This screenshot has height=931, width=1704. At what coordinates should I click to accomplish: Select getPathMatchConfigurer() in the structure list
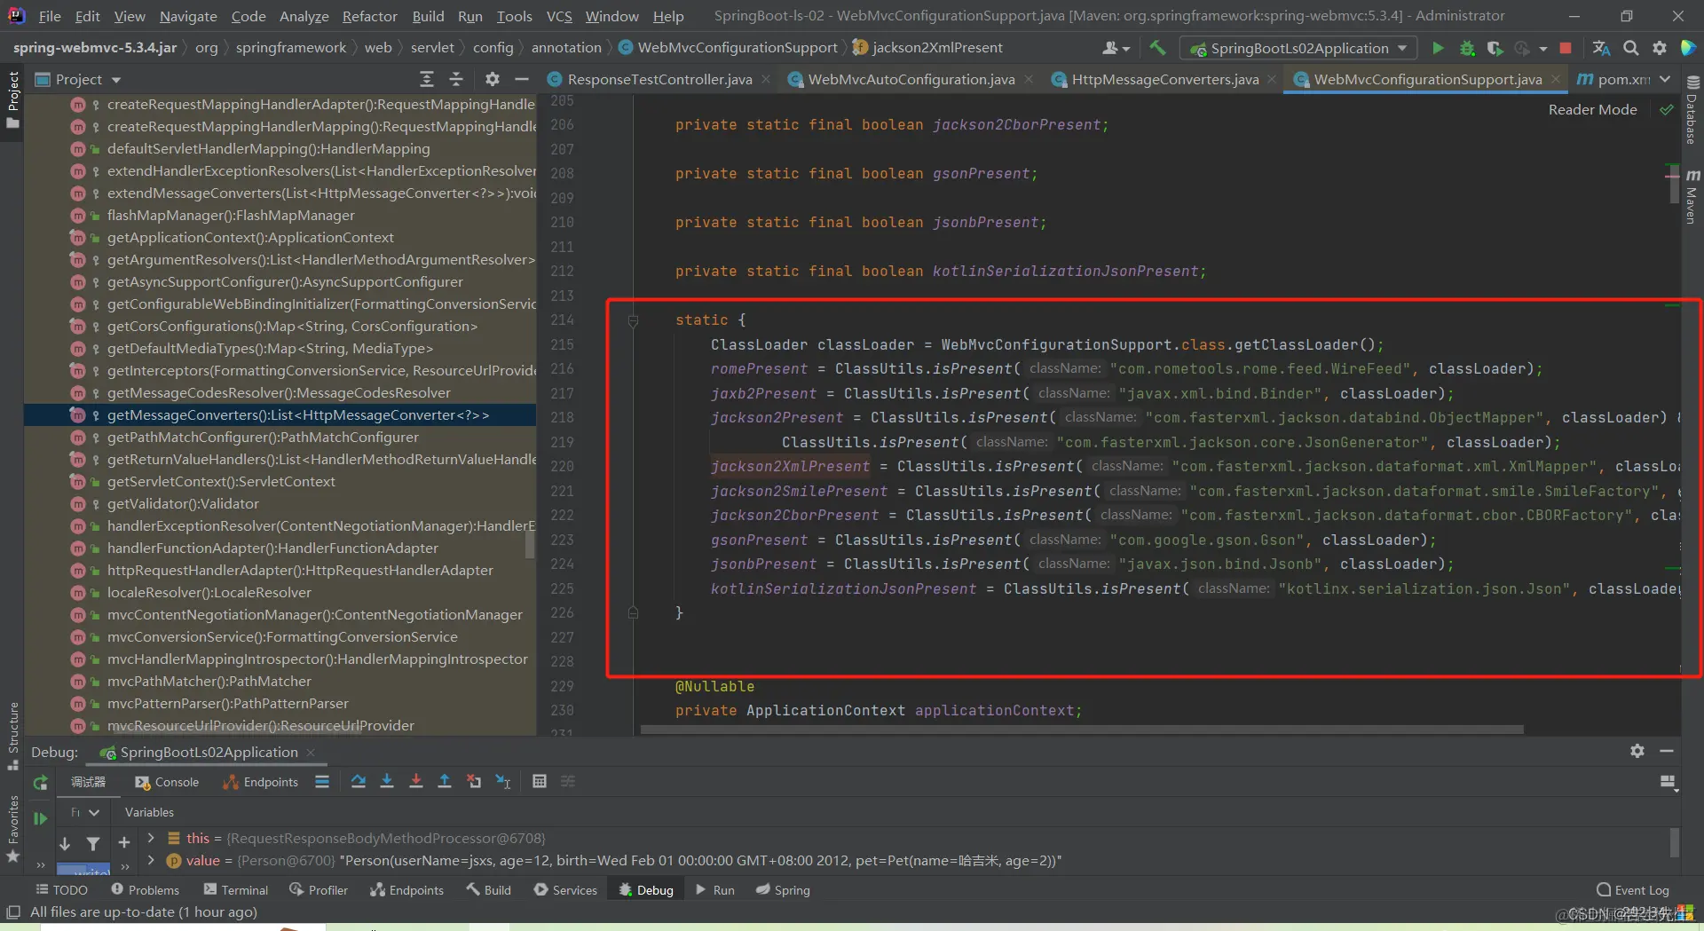tap(263, 437)
